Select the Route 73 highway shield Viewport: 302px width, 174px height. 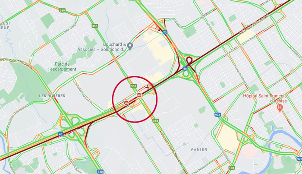tap(165, 32)
